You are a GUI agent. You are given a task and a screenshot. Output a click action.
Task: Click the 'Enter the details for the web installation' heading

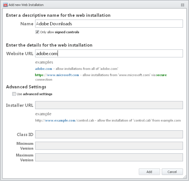click(49, 45)
